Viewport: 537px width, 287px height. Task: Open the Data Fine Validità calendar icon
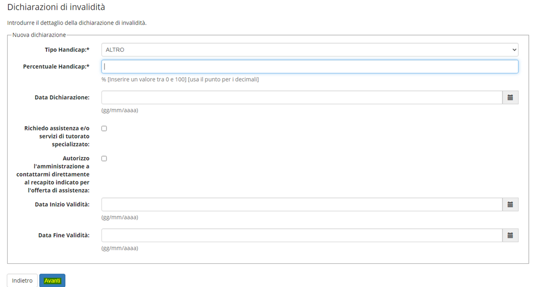click(x=510, y=235)
